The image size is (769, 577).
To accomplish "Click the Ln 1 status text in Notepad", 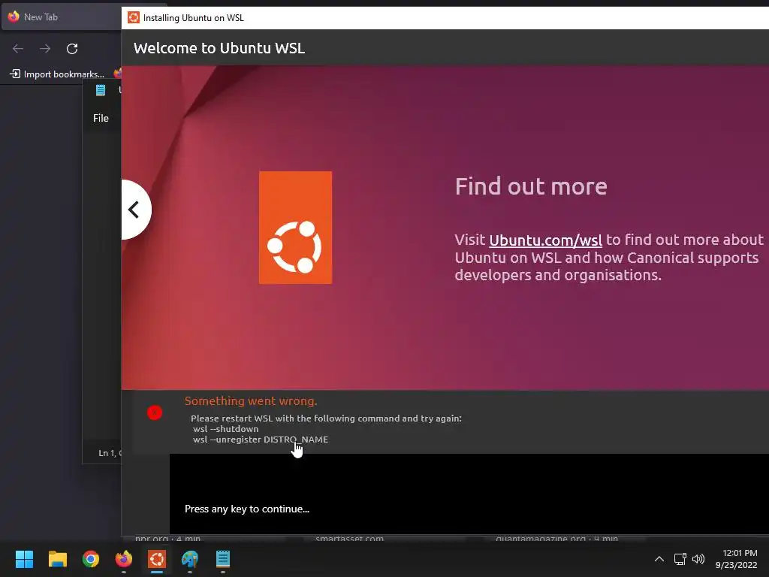I will (110, 453).
